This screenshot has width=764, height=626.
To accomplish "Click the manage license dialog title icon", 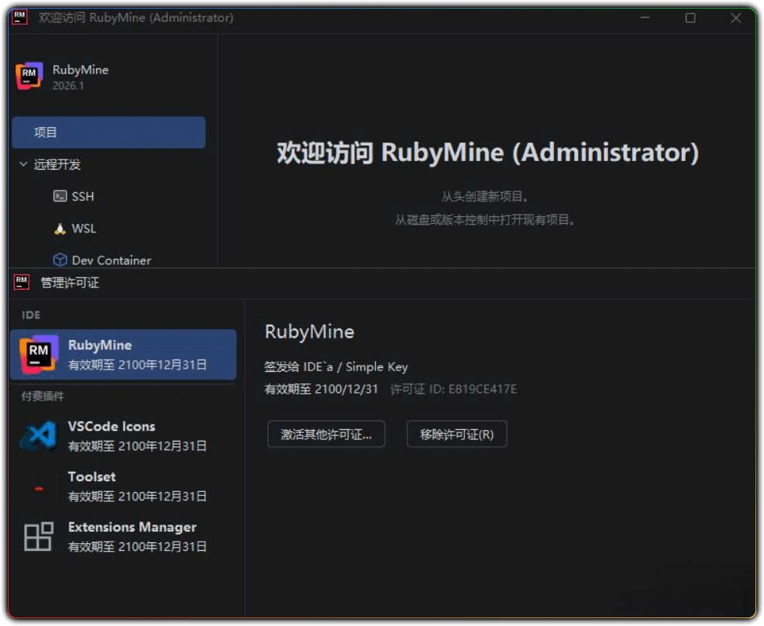I will [x=21, y=282].
